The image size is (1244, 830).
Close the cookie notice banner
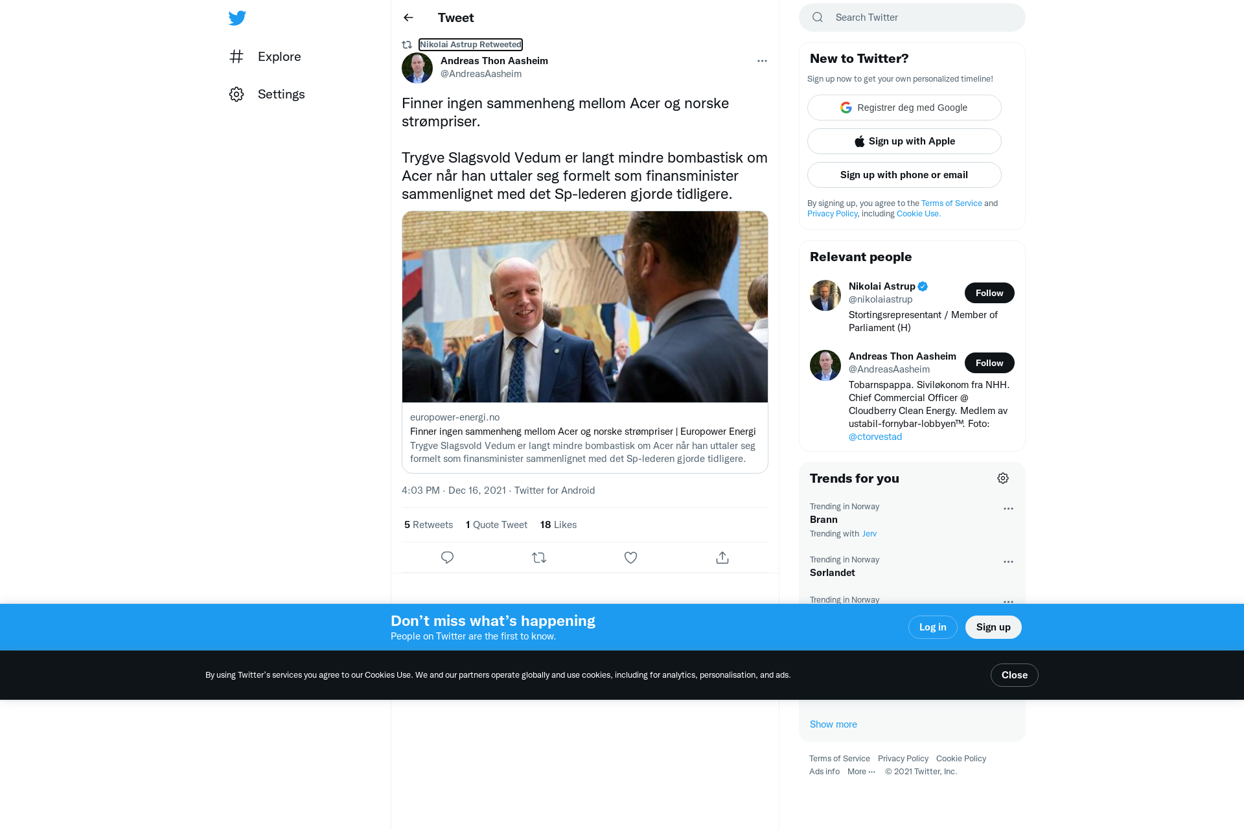click(1015, 675)
